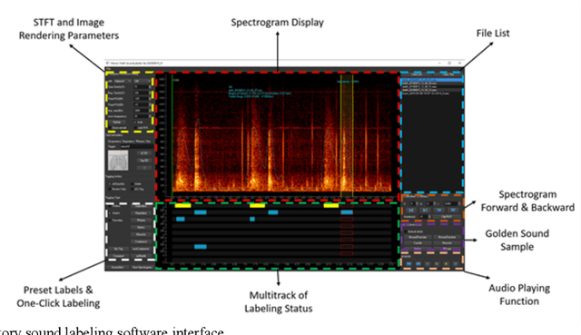Click the jump-to-end spectrogram navigation icon
Viewport: 581px width, 335px height.
pos(425,210)
